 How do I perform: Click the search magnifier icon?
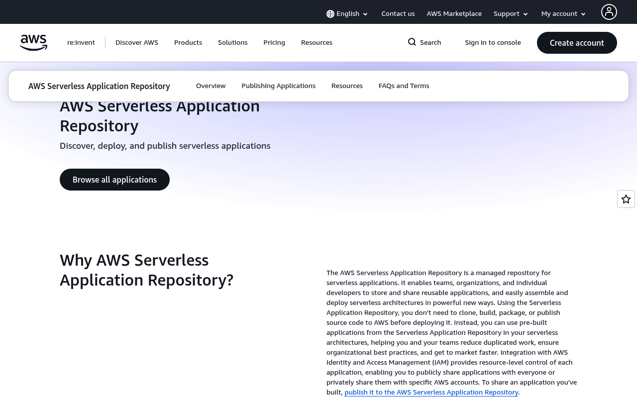(x=412, y=42)
